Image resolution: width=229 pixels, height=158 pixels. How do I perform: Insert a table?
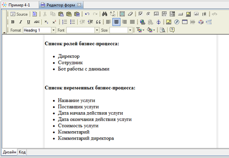coord(185,22)
